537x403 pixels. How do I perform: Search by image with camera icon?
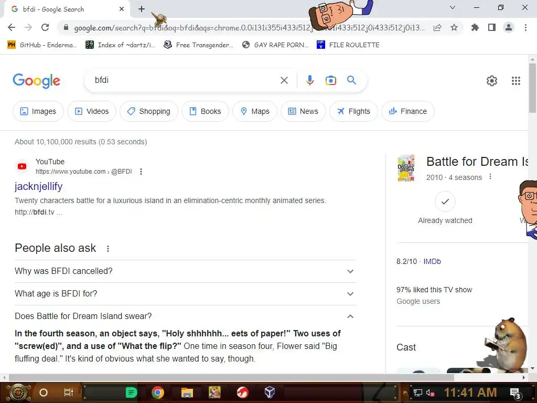click(330, 80)
